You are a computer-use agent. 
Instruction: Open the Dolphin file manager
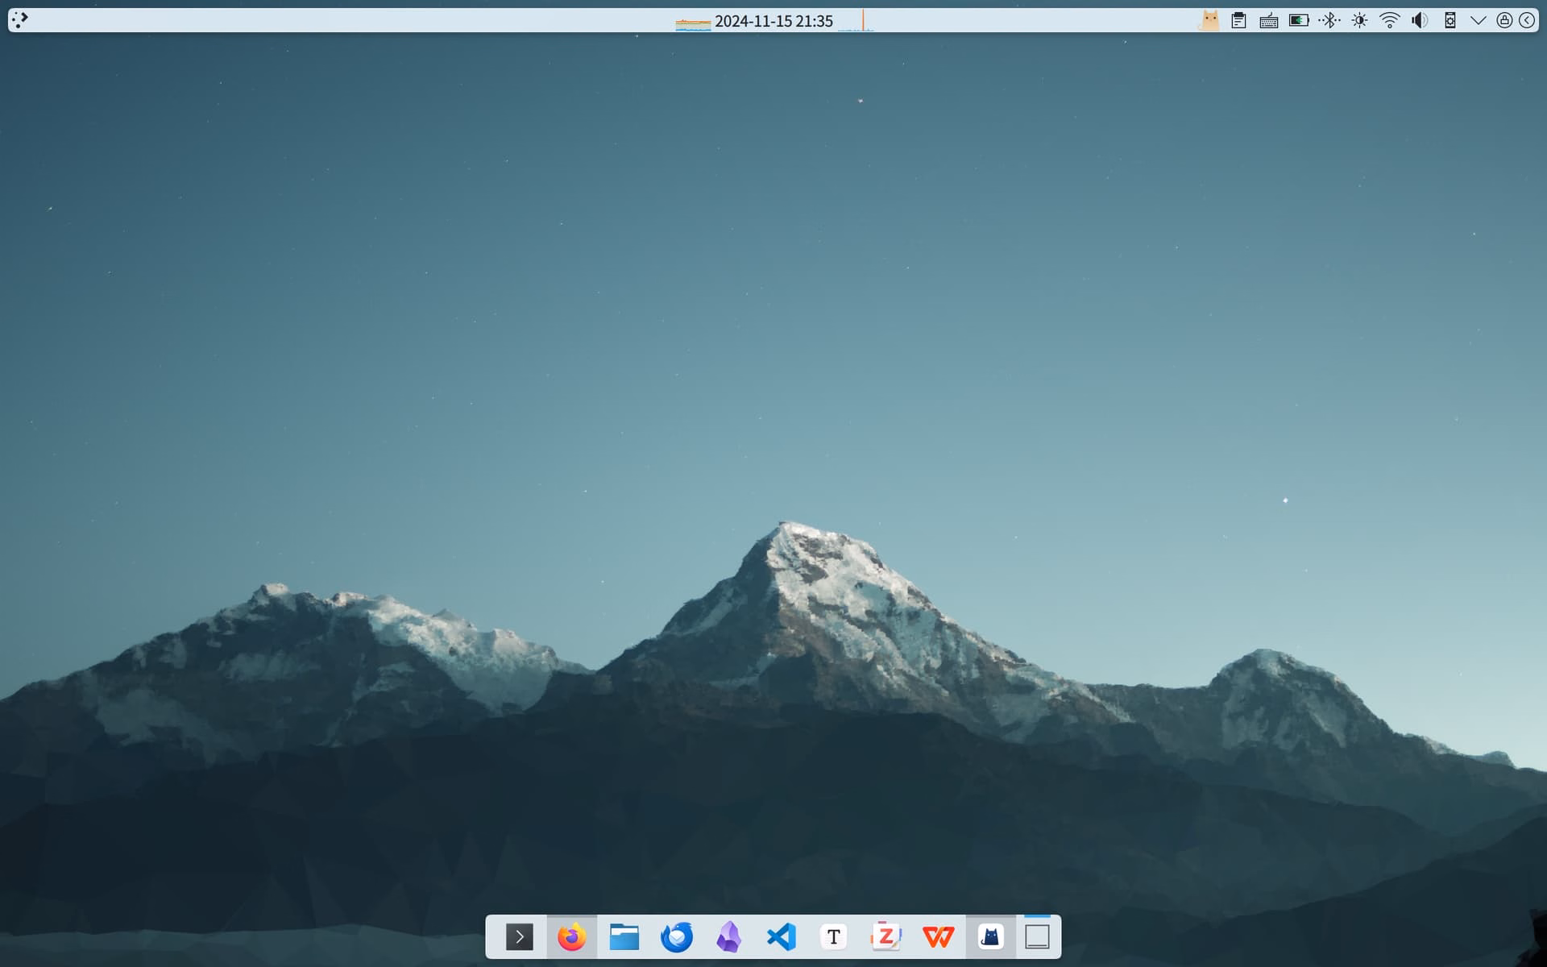point(624,937)
